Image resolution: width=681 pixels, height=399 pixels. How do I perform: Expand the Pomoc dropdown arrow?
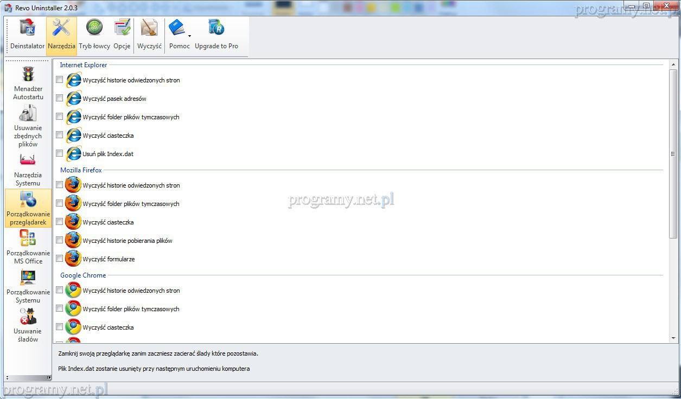click(x=189, y=36)
